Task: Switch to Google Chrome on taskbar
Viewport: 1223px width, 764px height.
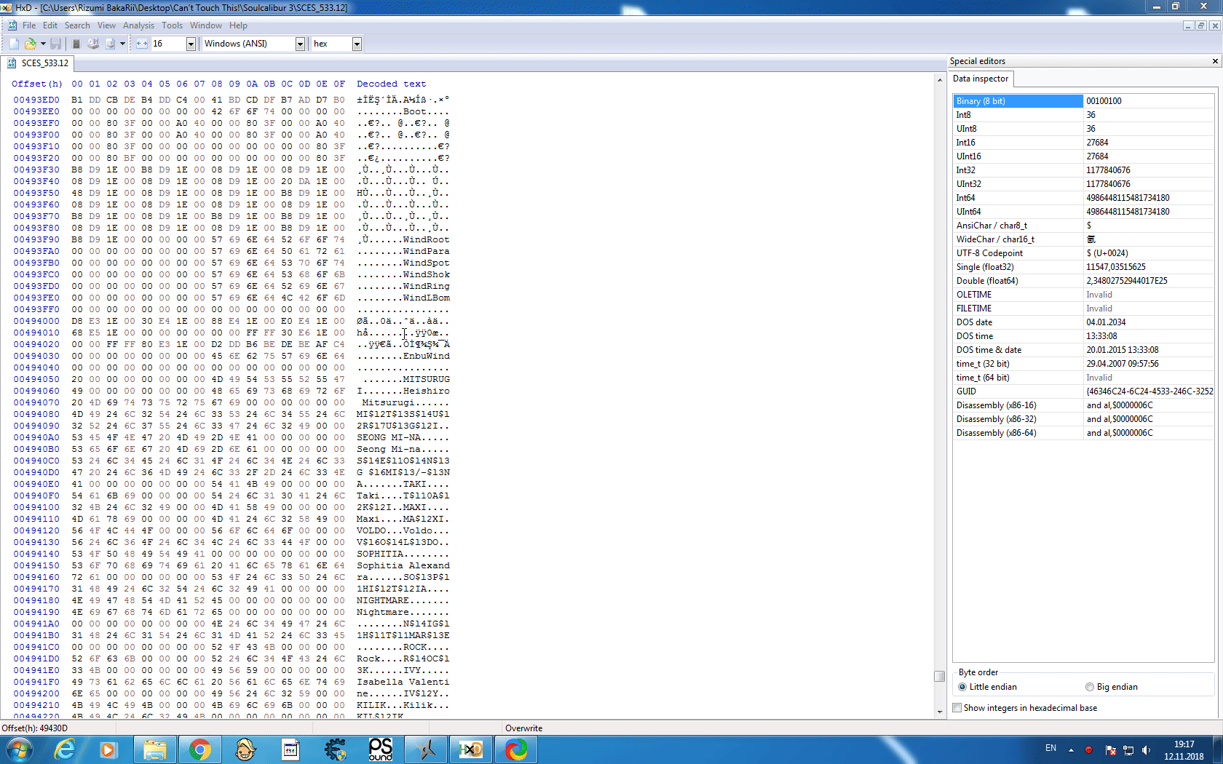Action: [199, 749]
